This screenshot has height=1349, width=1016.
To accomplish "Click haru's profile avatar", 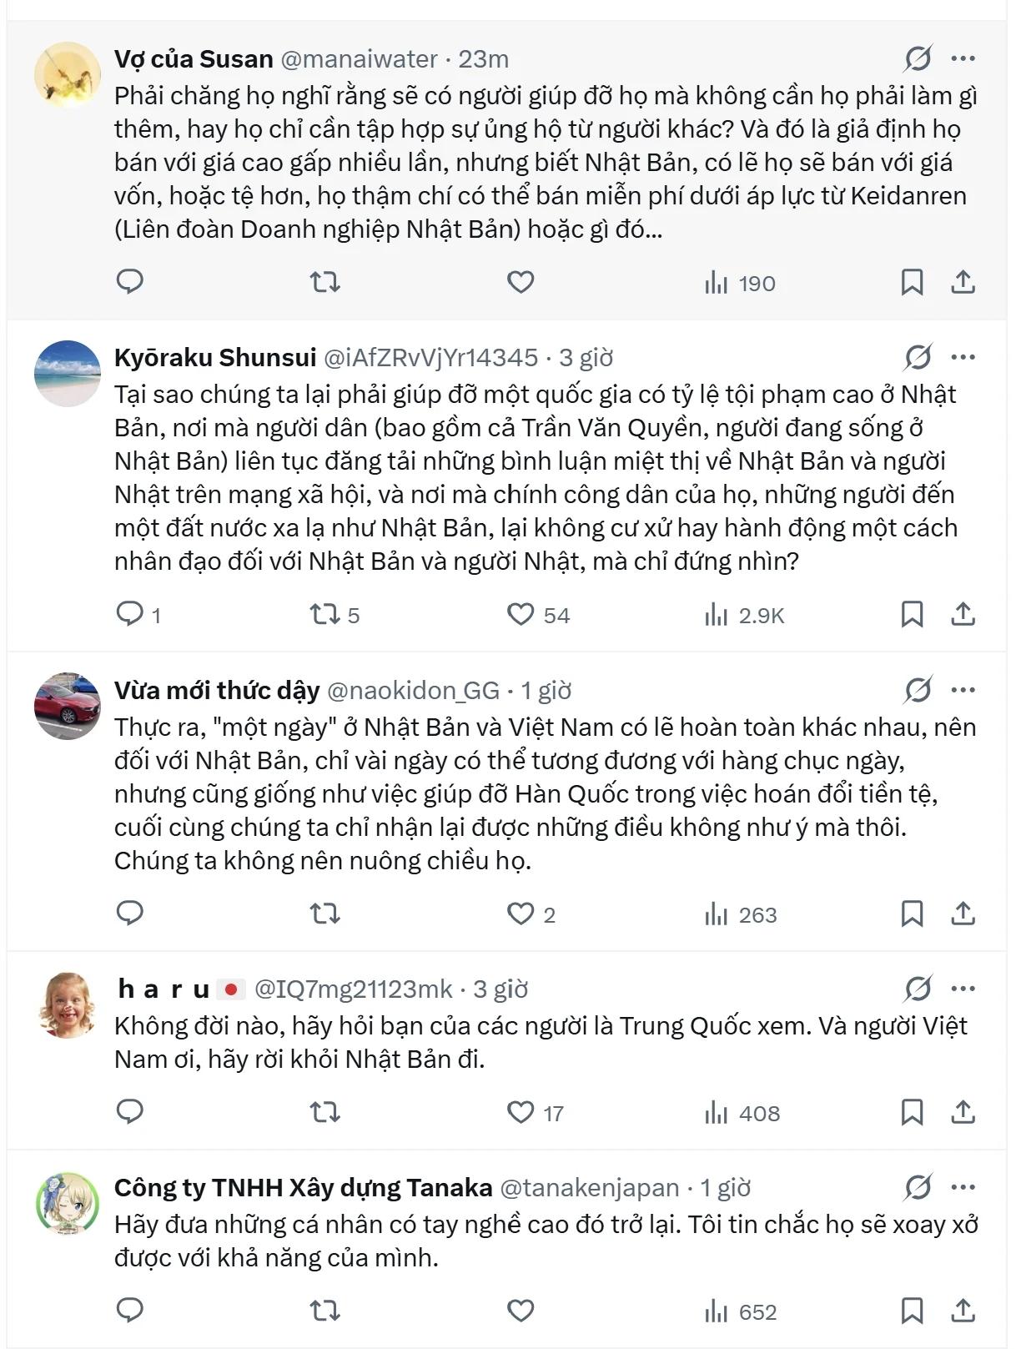I will [x=67, y=1004].
